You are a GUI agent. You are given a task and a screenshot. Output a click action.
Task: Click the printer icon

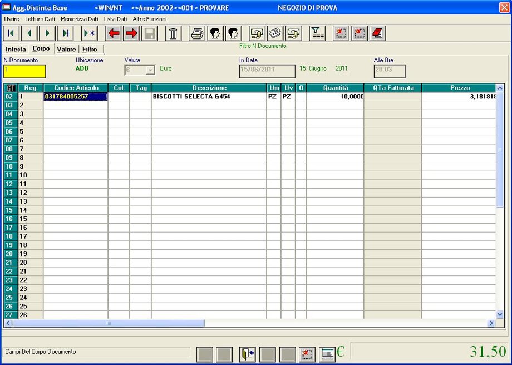pyautogui.click(x=197, y=33)
